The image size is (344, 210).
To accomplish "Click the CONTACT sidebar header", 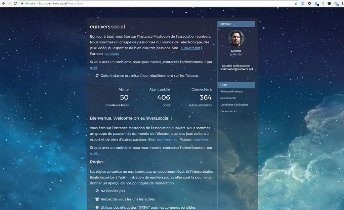I will (x=236, y=24).
